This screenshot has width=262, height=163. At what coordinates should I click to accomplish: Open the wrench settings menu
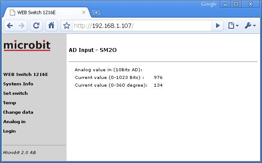coord(250,26)
